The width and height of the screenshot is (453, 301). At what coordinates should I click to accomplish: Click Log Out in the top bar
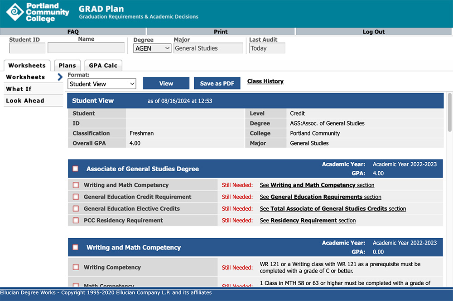coord(373,32)
